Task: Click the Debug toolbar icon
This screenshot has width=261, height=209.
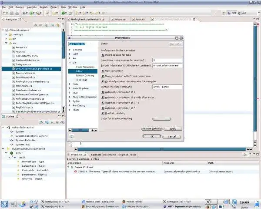Action: click(x=25, y=13)
